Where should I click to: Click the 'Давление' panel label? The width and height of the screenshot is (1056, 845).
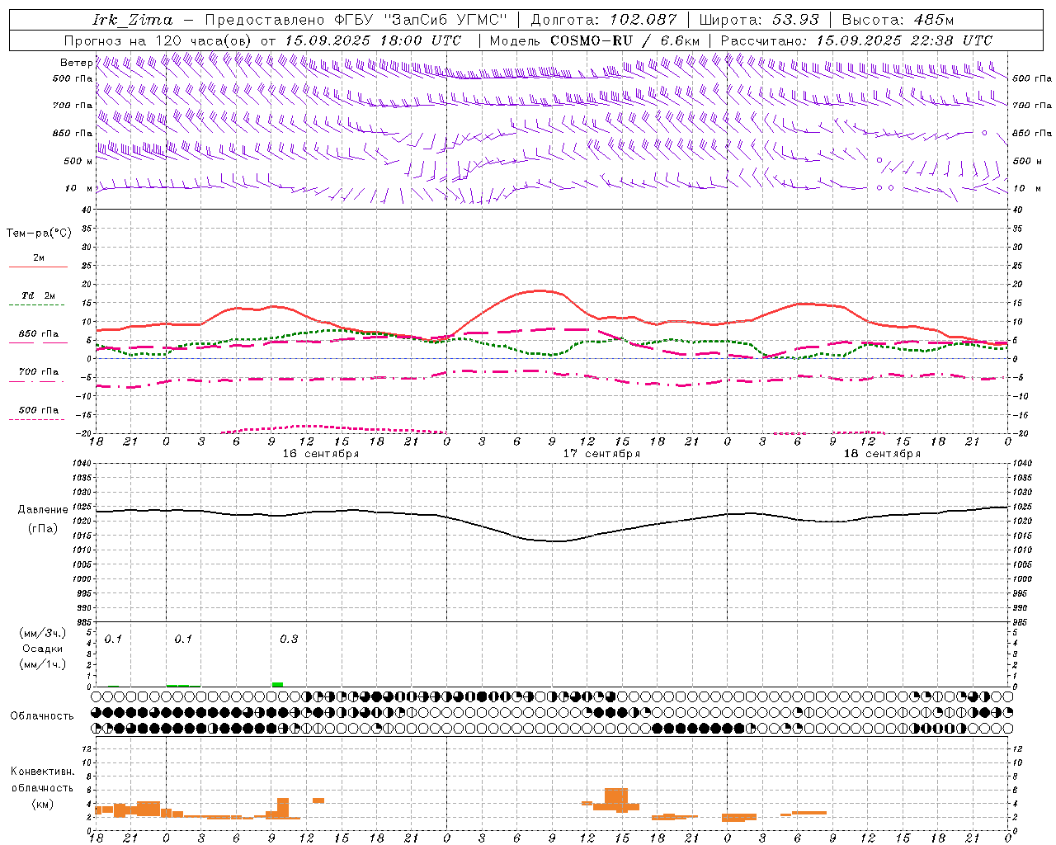pos(43,510)
